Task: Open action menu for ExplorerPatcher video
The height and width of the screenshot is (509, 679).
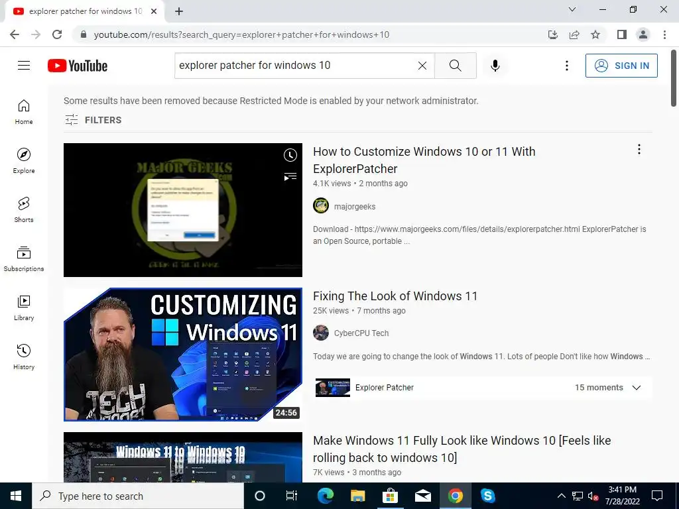Action: [x=639, y=149]
